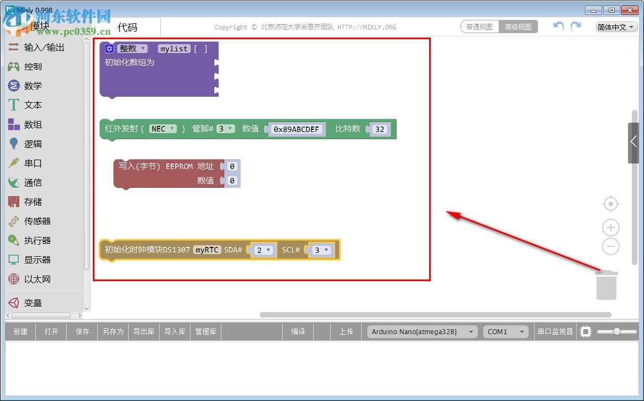Adjust the workspace zoom slider
This screenshot has width=644, height=401.
619,331
